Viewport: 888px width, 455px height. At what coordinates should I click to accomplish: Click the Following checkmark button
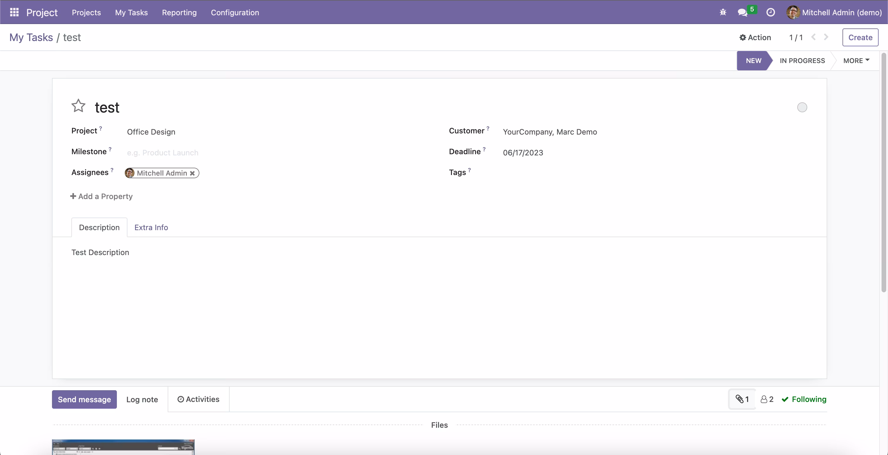point(804,399)
